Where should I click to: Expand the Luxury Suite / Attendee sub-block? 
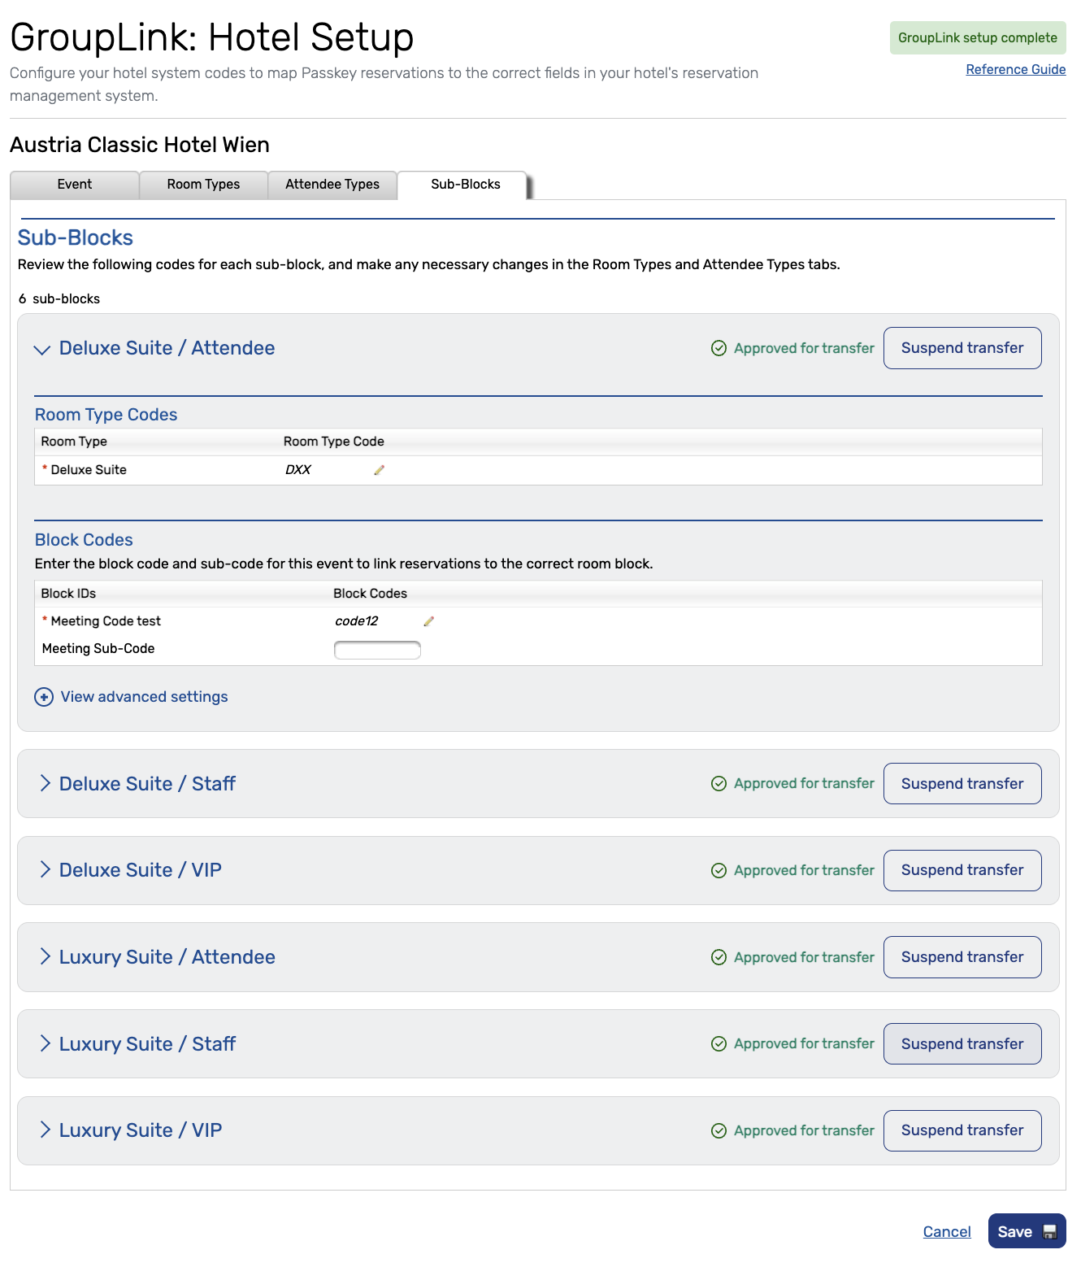click(45, 956)
